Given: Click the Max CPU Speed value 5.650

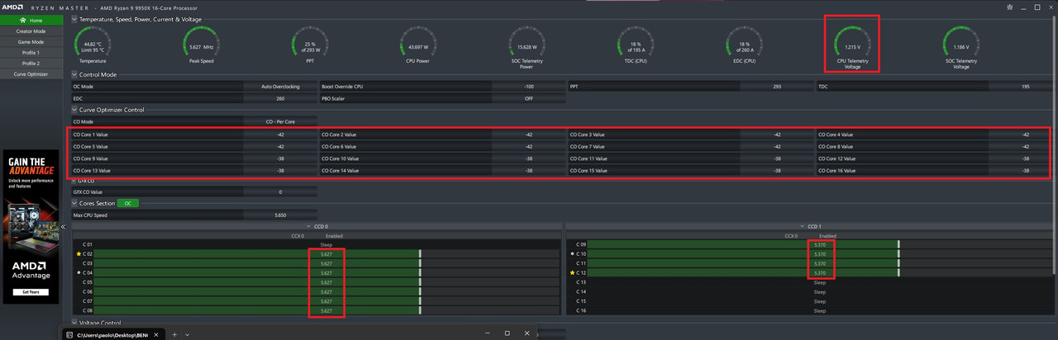Looking at the screenshot, I should (x=280, y=215).
